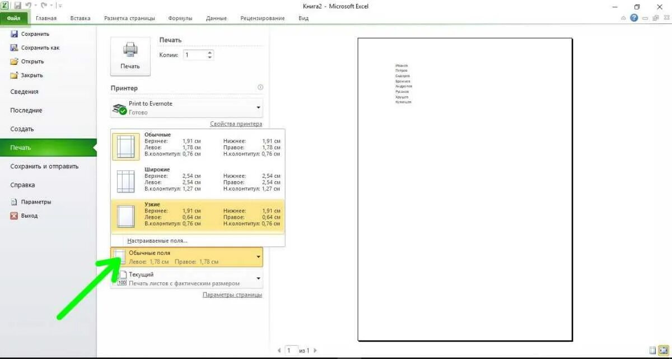Image resolution: width=672 pixels, height=359 pixels.
Task: Open the Print to Evernote printer dropdown
Action: click(186, 107)
